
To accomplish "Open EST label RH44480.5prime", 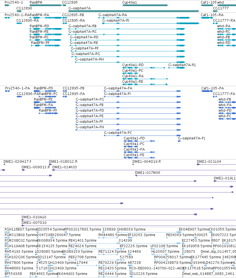I will point(113,235).
